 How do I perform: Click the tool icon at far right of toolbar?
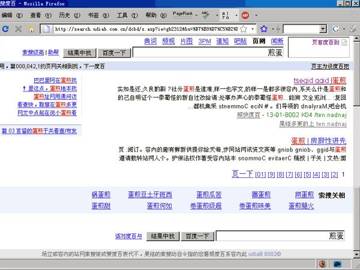(353, 29)
